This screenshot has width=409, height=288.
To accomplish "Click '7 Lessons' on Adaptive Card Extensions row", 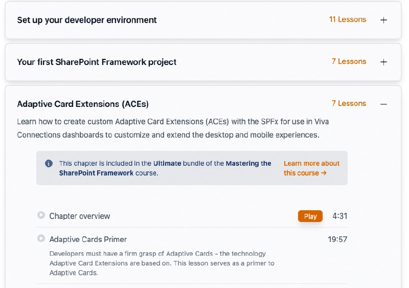I will pos(349,103).
